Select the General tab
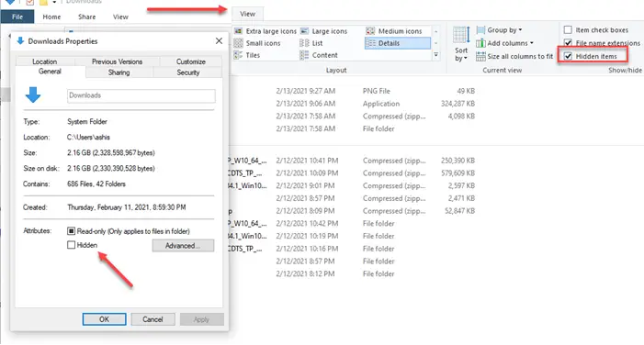Image resolution: width=644 pixels, height=345 pixels. [51, 72]
